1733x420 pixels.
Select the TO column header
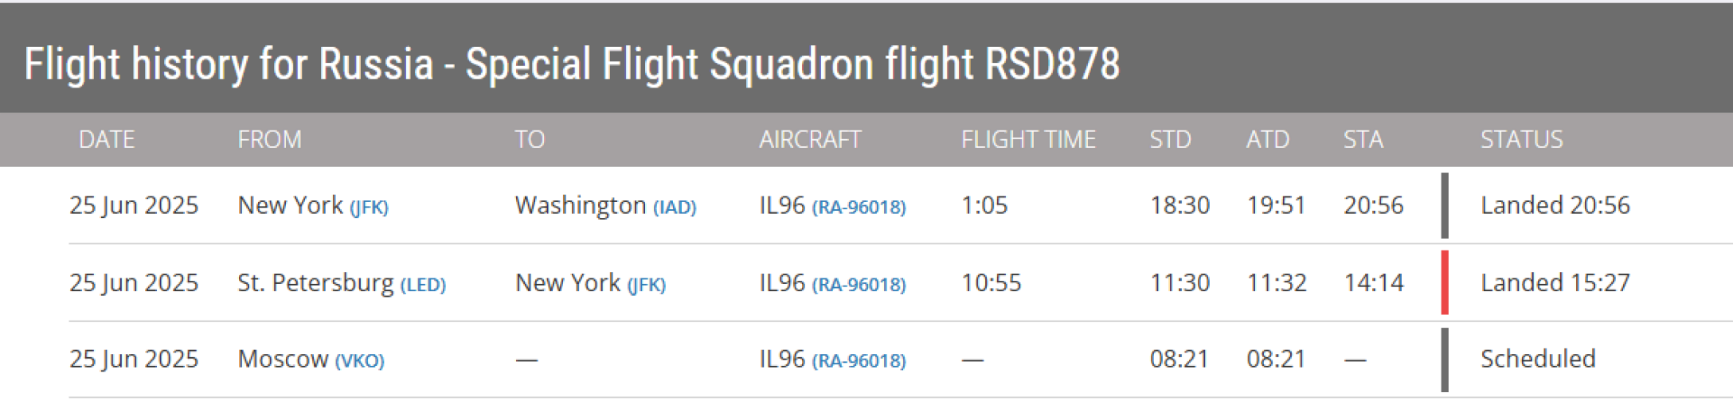[x=530, y=139]
